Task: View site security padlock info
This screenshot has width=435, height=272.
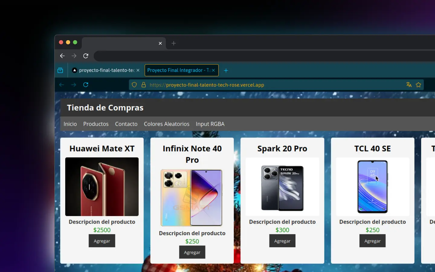Action: tap(143, 85)
